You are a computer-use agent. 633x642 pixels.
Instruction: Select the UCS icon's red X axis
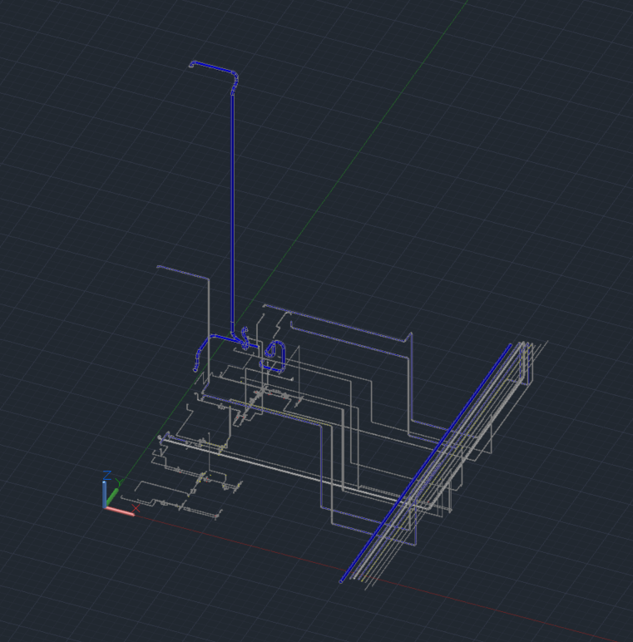(x=120, y=511)
